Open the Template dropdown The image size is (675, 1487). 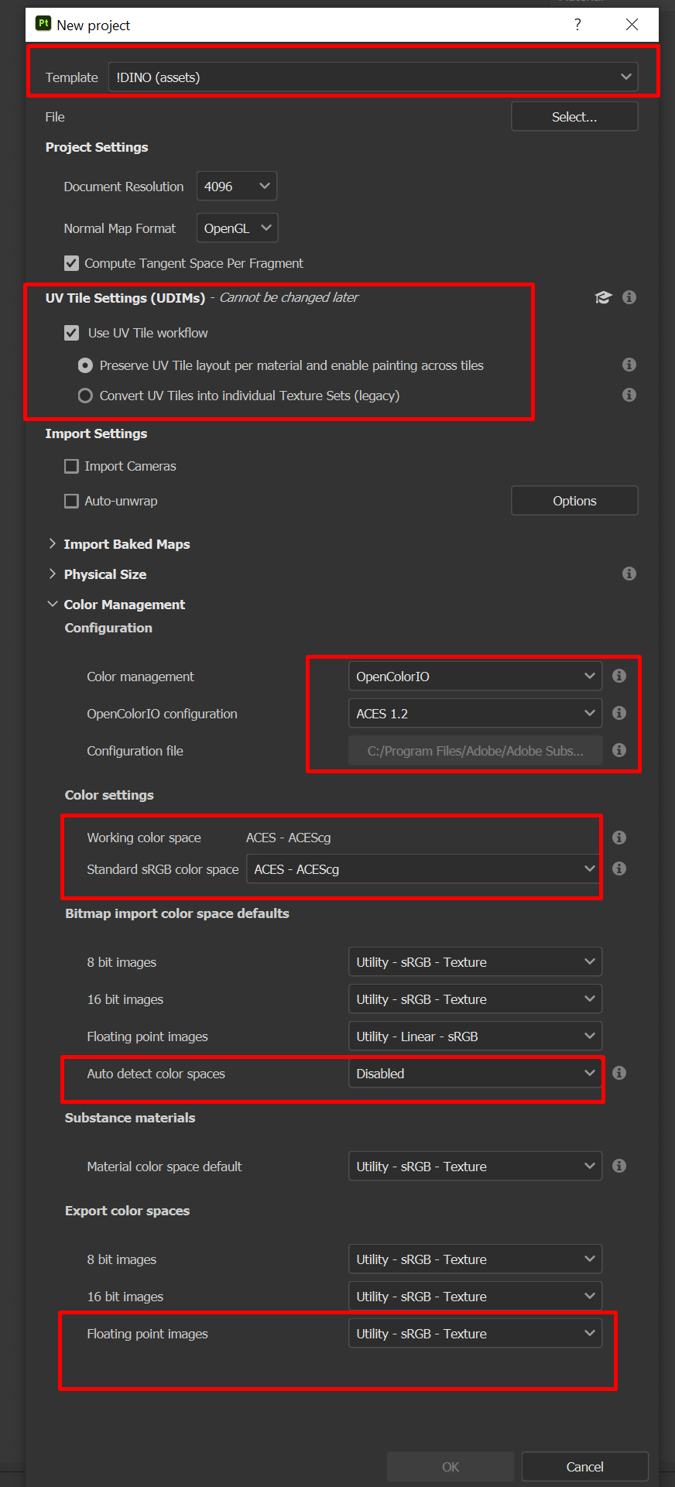pos(373,77)
